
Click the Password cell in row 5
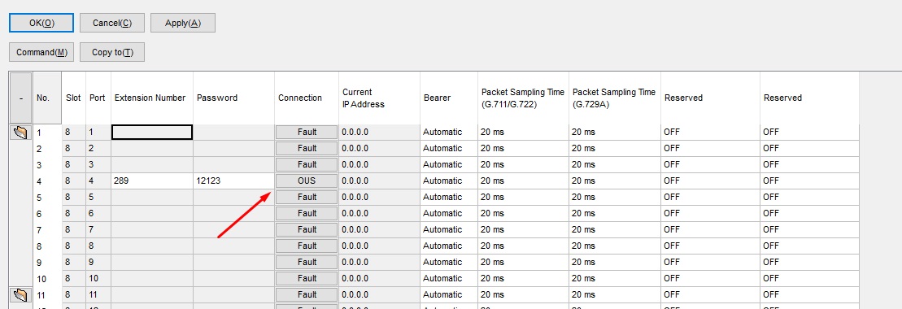pos(233,197)
